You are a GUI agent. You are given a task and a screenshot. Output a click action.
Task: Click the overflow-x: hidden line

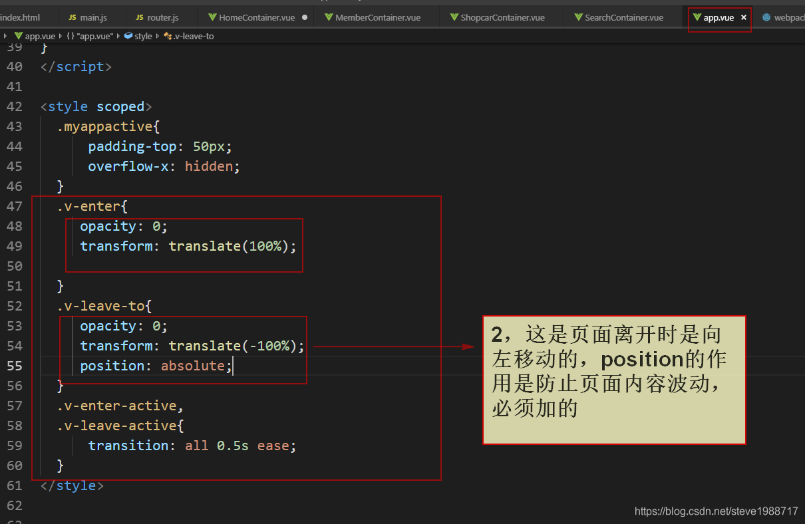pos(164,166)
